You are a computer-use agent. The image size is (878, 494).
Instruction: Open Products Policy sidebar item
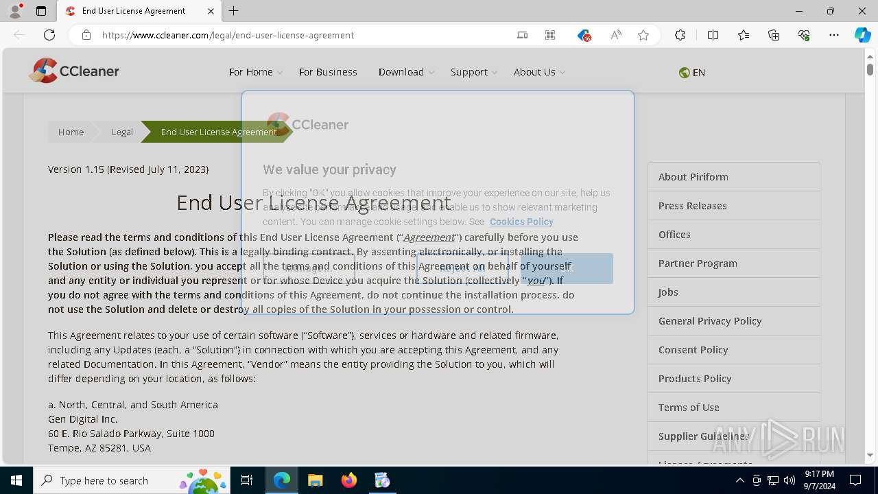click(x=734, y=379)
